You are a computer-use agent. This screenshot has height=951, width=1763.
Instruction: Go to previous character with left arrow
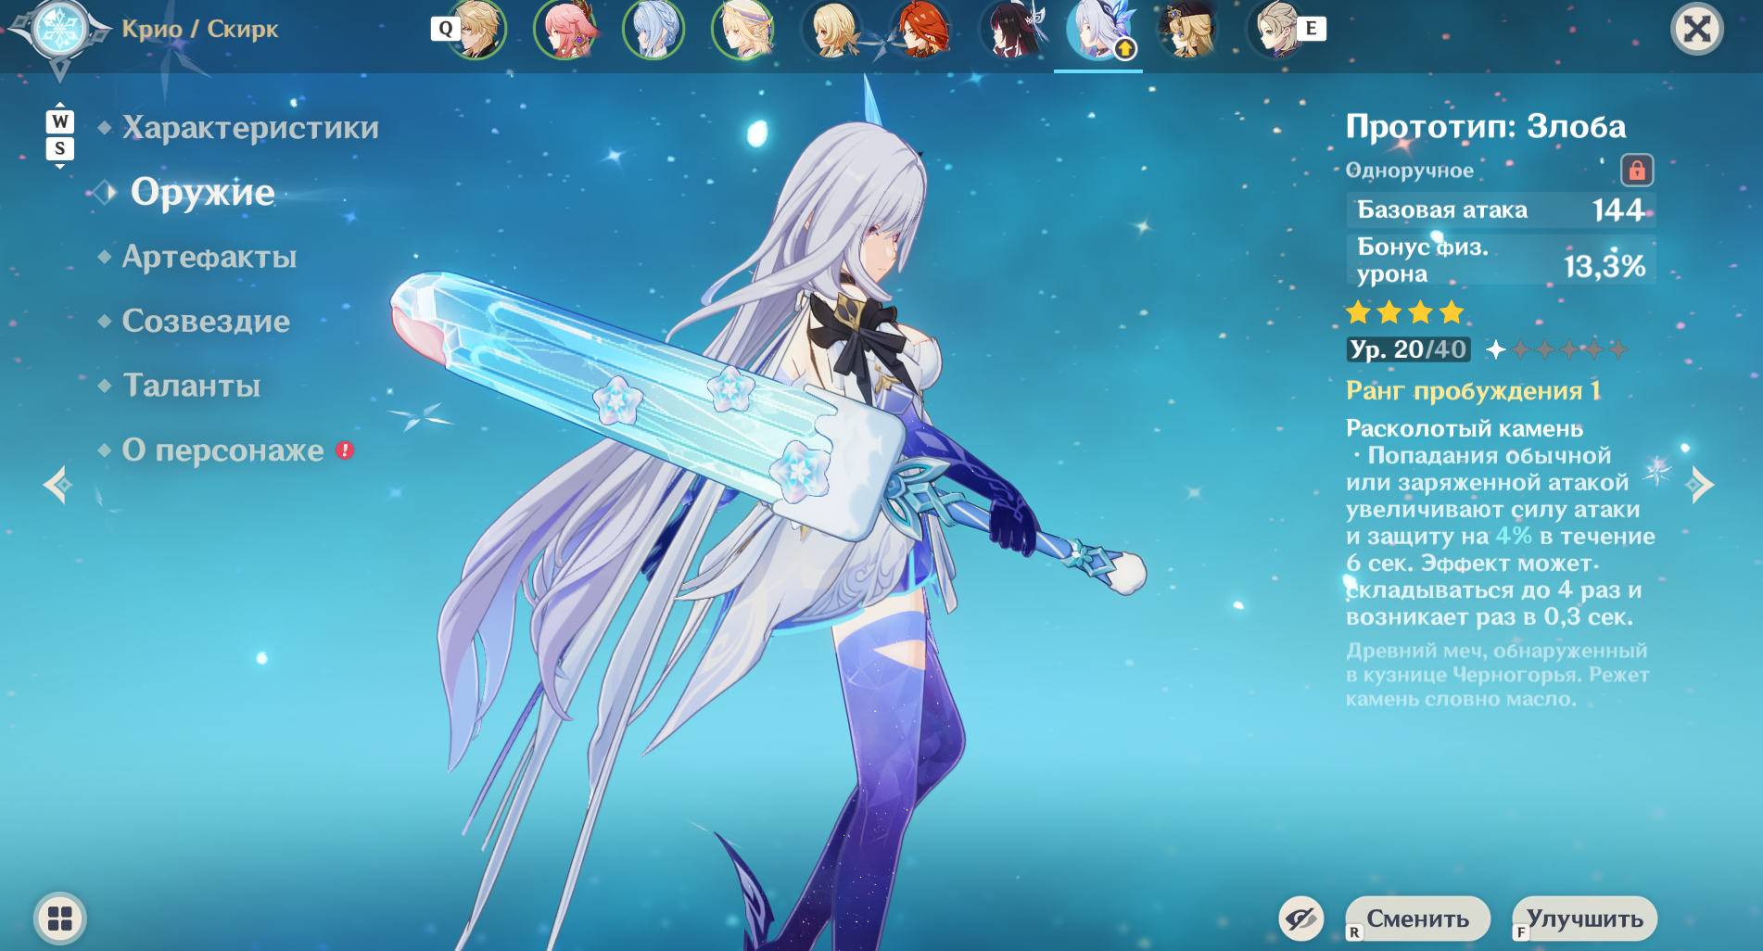(57, 484)
